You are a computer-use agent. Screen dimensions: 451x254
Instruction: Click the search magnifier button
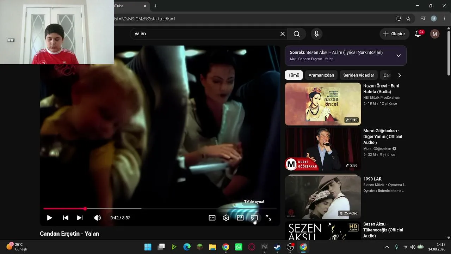tap(297, 34)
